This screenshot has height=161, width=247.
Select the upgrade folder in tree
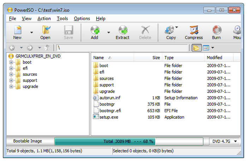pyautogui.click(x=30, y=86)
